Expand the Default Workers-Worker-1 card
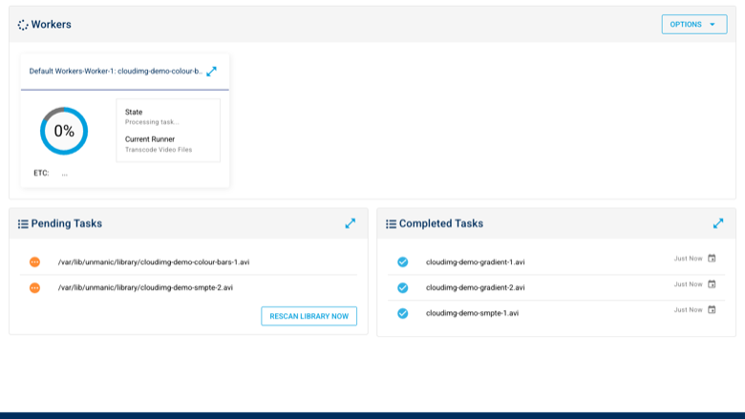 click(211, 72)
